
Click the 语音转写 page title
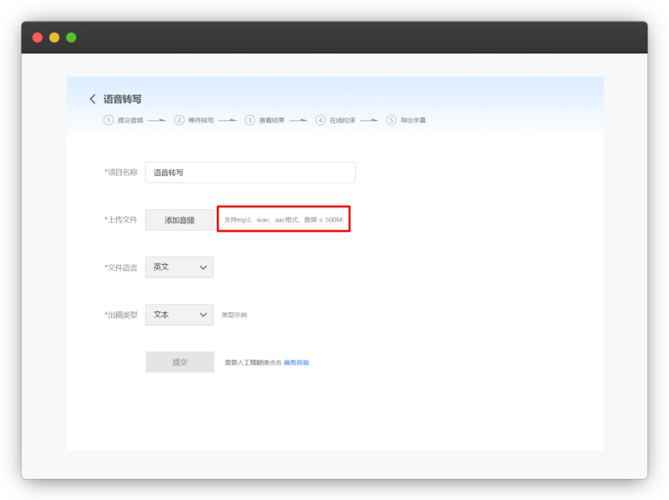123,99
